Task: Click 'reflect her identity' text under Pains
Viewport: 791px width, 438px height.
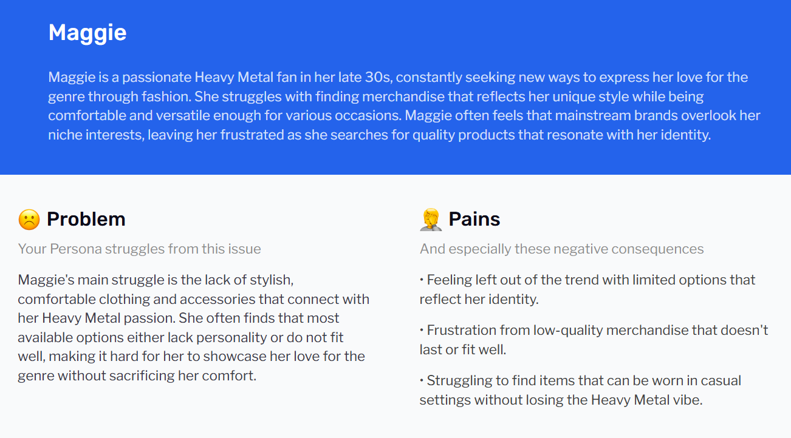Action: click(479, 299)
